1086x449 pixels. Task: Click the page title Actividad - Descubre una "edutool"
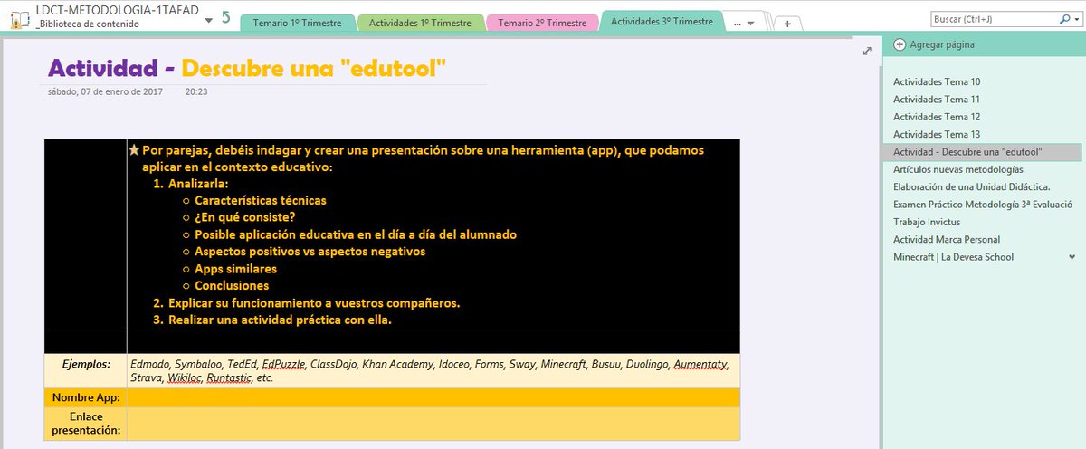pos(247,67)
